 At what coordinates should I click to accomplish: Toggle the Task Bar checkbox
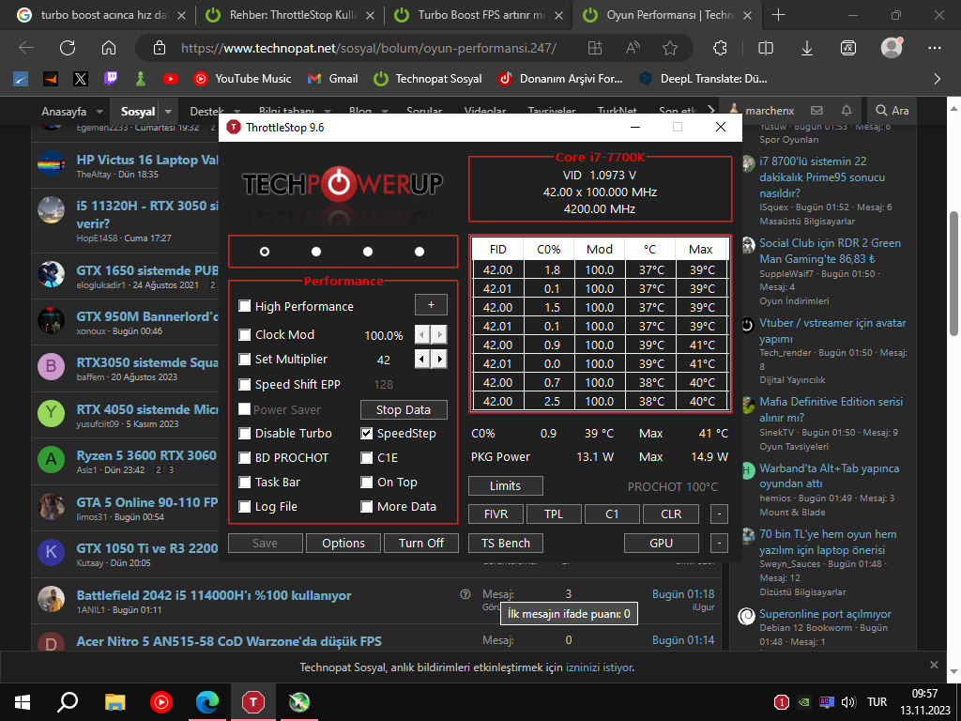click(x=245, y=483)
